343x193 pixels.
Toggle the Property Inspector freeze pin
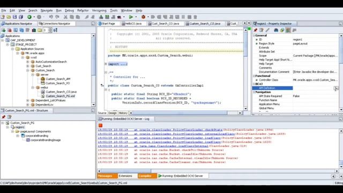(255, 30)
